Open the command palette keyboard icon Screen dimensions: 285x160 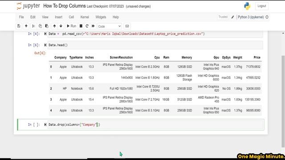pyautogui.click(x=127, y=26)
